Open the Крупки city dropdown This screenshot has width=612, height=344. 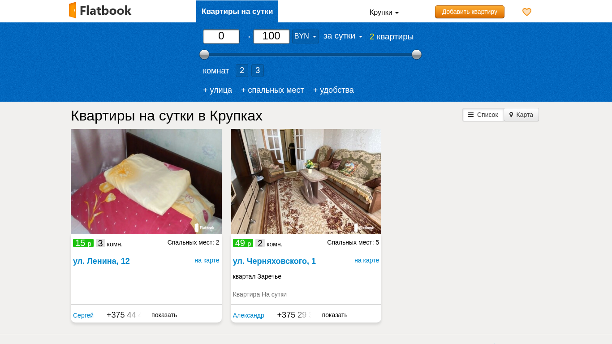384,13
